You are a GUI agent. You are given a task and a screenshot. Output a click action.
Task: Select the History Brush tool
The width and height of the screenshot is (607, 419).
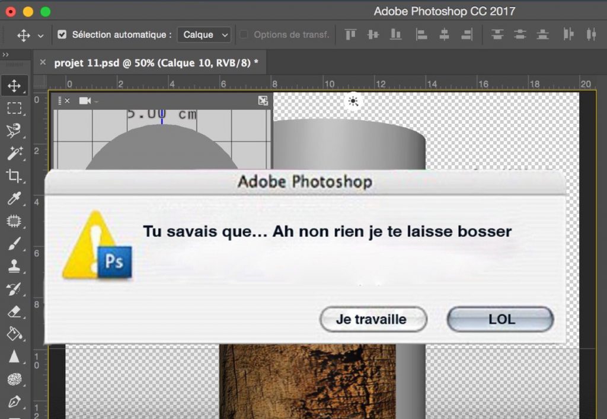(14, 289)
